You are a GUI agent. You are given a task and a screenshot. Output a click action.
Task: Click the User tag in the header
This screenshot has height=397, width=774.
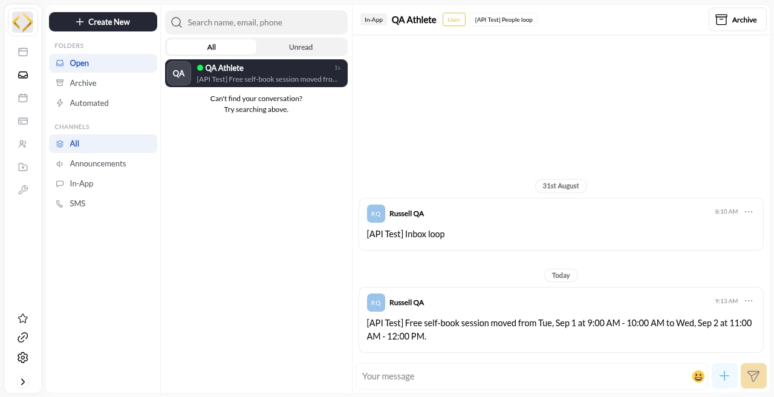454,19
